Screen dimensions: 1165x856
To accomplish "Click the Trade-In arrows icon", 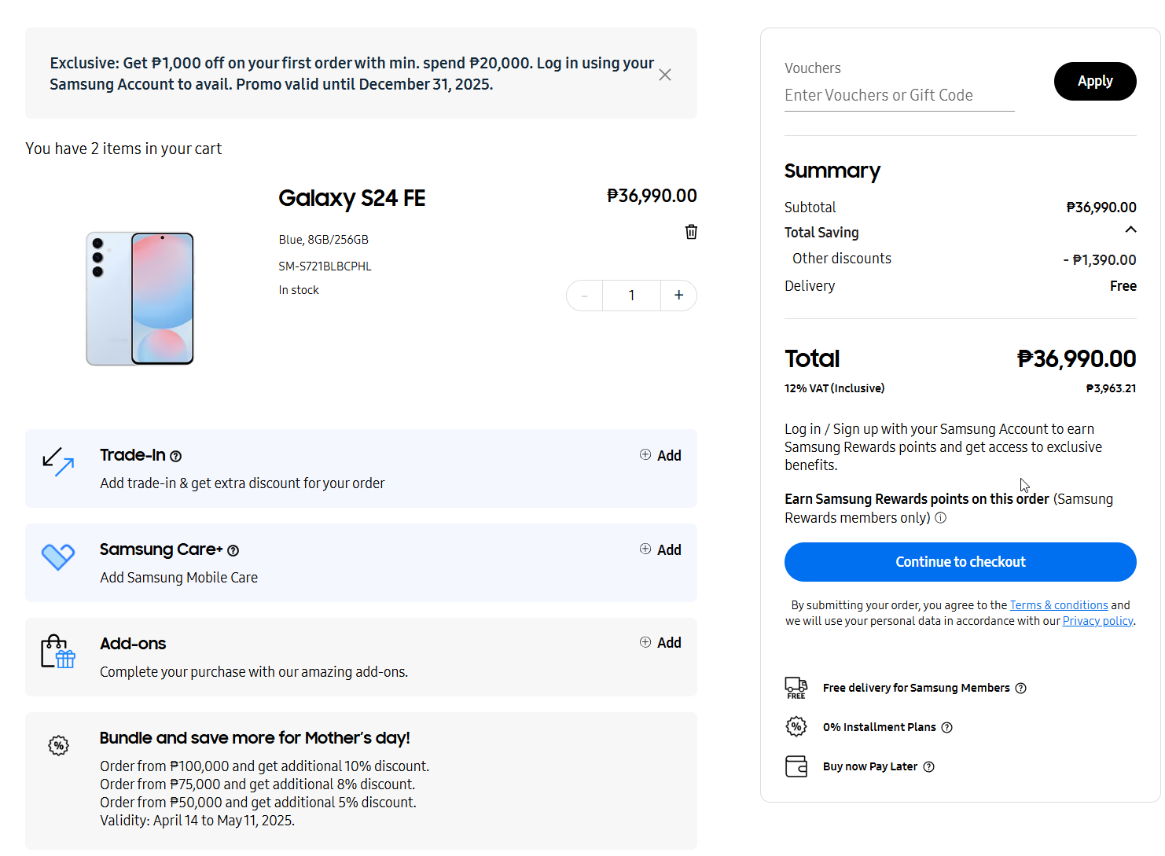I will tap(58, 462).
